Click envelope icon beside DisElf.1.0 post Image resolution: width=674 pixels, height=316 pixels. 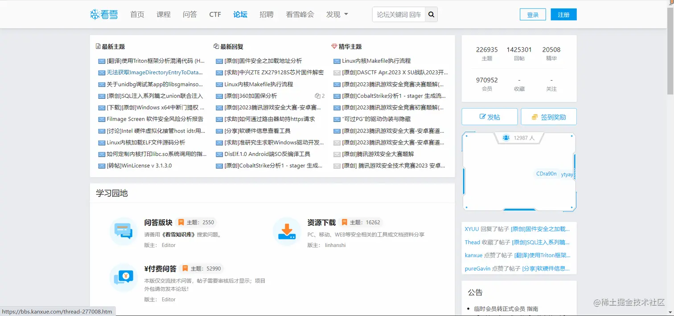tap(219, 154)
